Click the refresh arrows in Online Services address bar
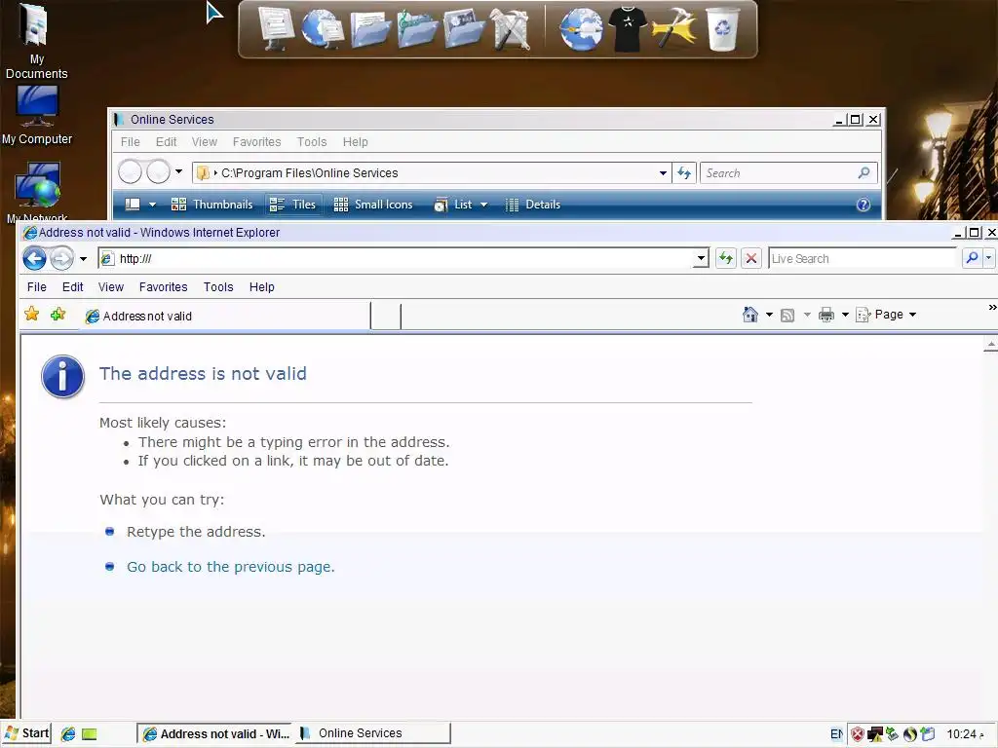998x748 pixels. pos(684,173)
